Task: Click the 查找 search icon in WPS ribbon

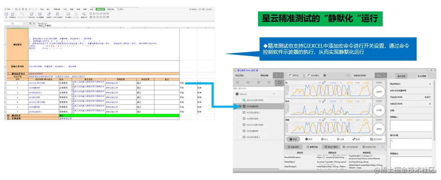Action: 120,9
